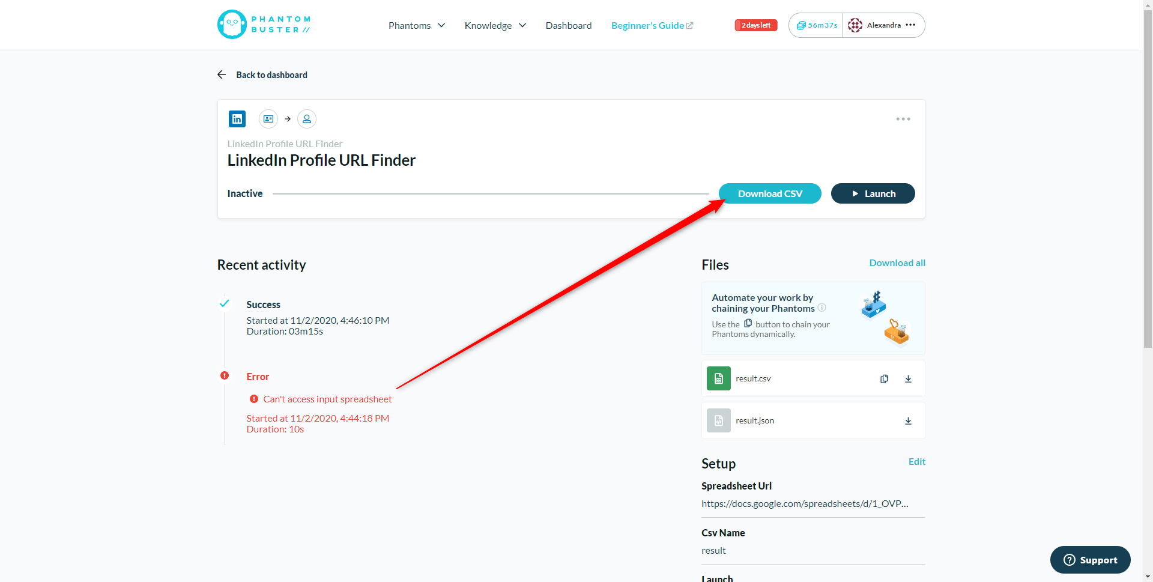Download the result.csv file
1153x582 pixels.
coord(908,378)
